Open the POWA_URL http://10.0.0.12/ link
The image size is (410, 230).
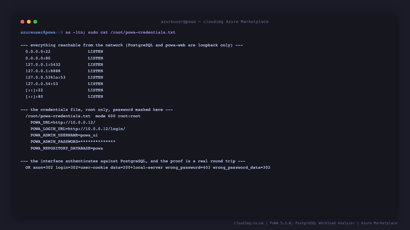click(74, 122)
